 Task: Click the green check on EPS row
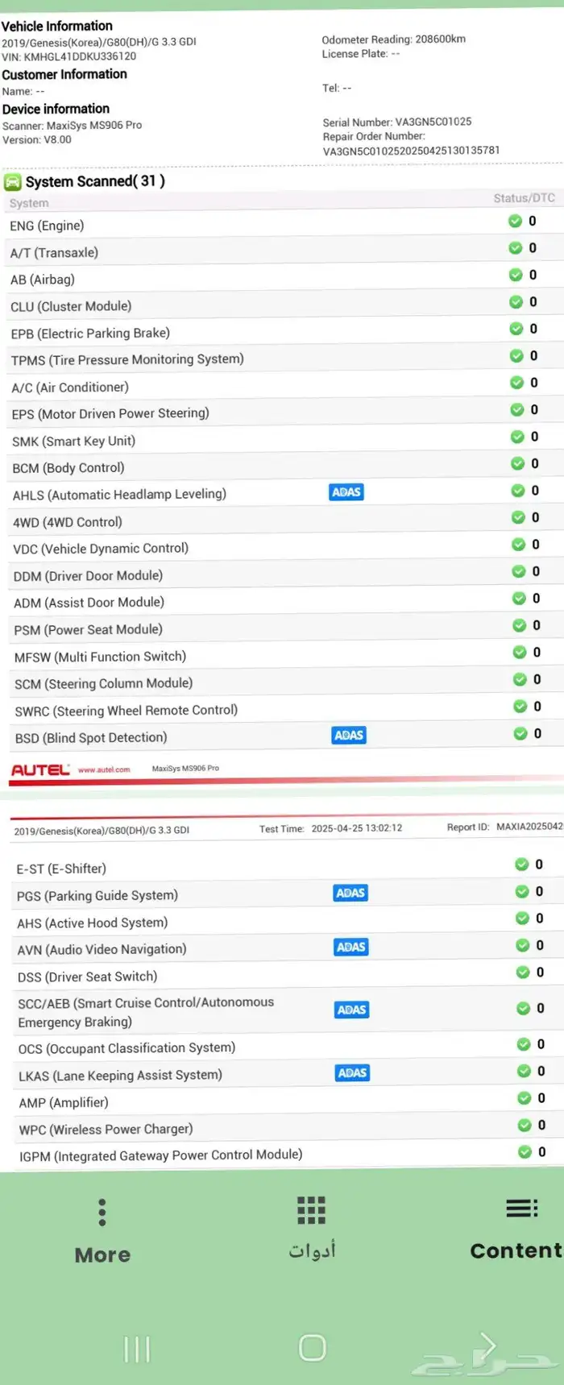517,409
